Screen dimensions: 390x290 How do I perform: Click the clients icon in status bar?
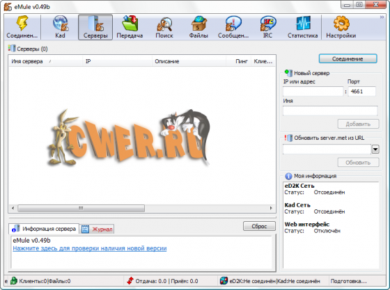point(14,281)
